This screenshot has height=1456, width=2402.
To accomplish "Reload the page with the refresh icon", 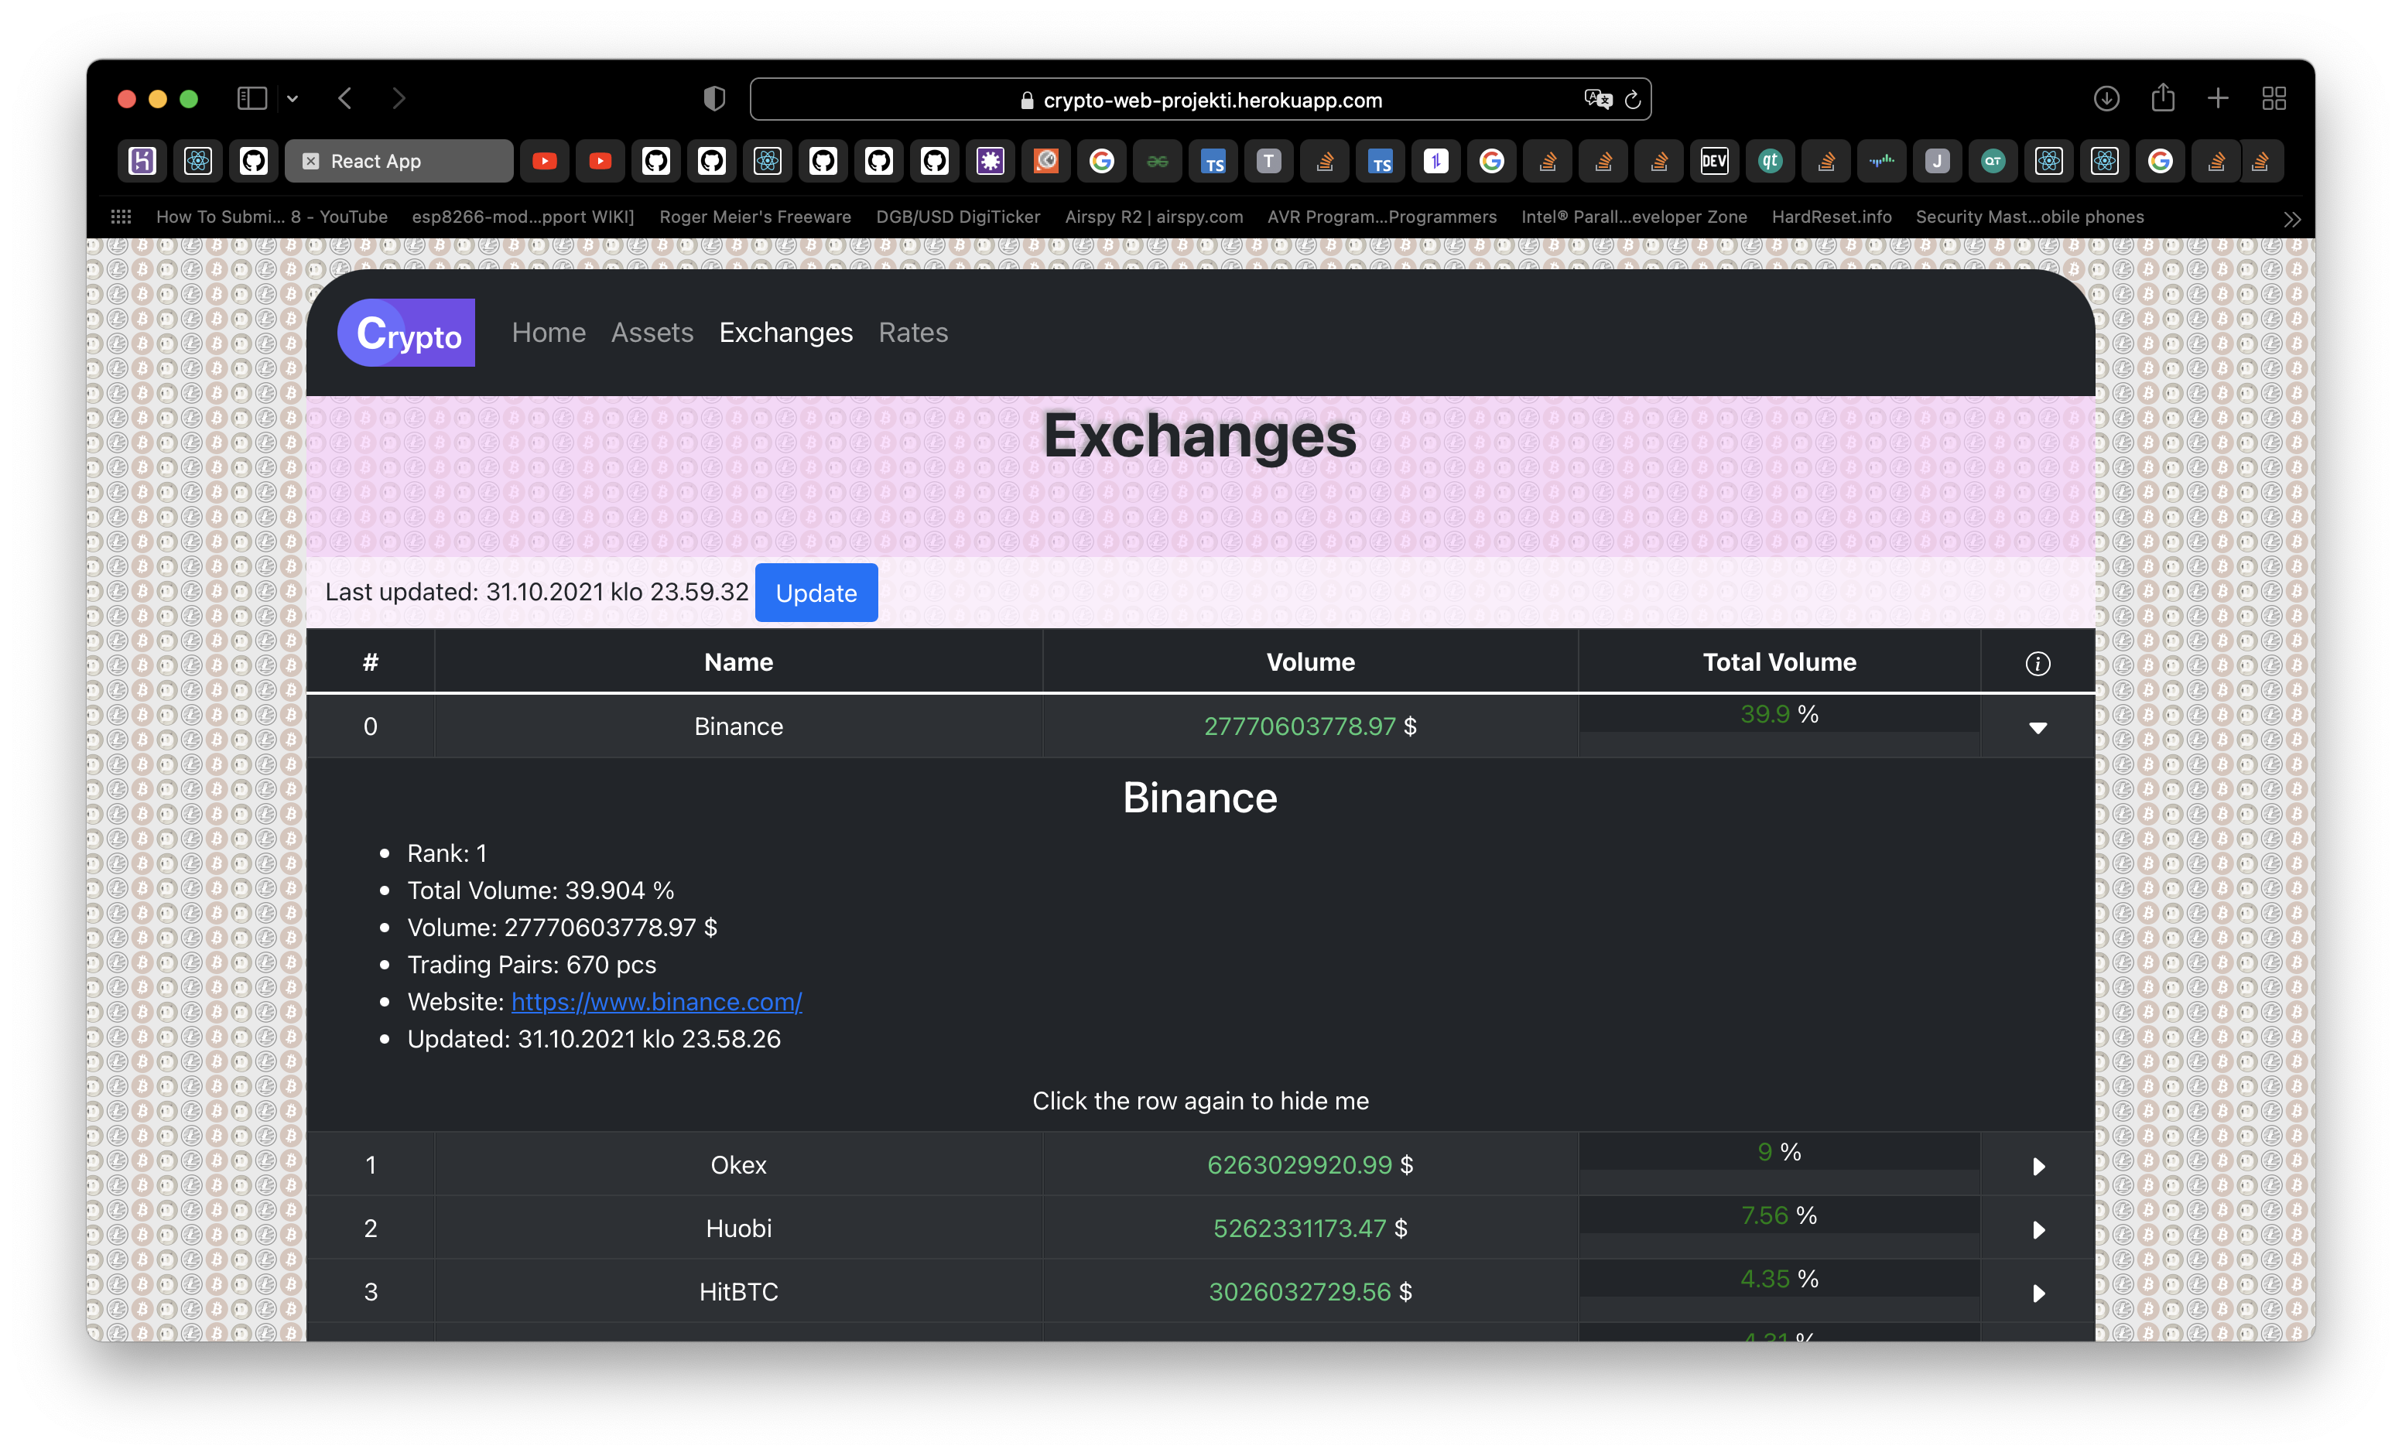I will [x=1633, y=99].
